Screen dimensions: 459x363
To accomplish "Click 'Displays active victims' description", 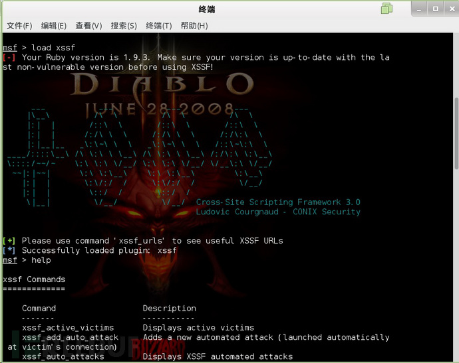I will coord(198,328).
